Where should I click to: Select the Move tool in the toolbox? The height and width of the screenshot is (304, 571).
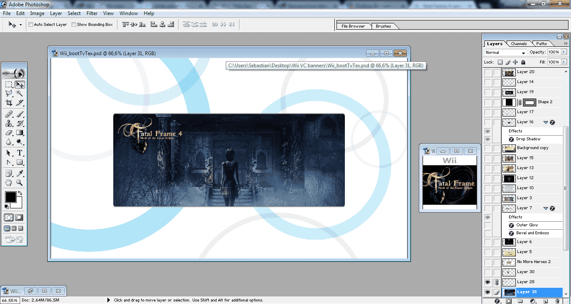pos(20,84)
